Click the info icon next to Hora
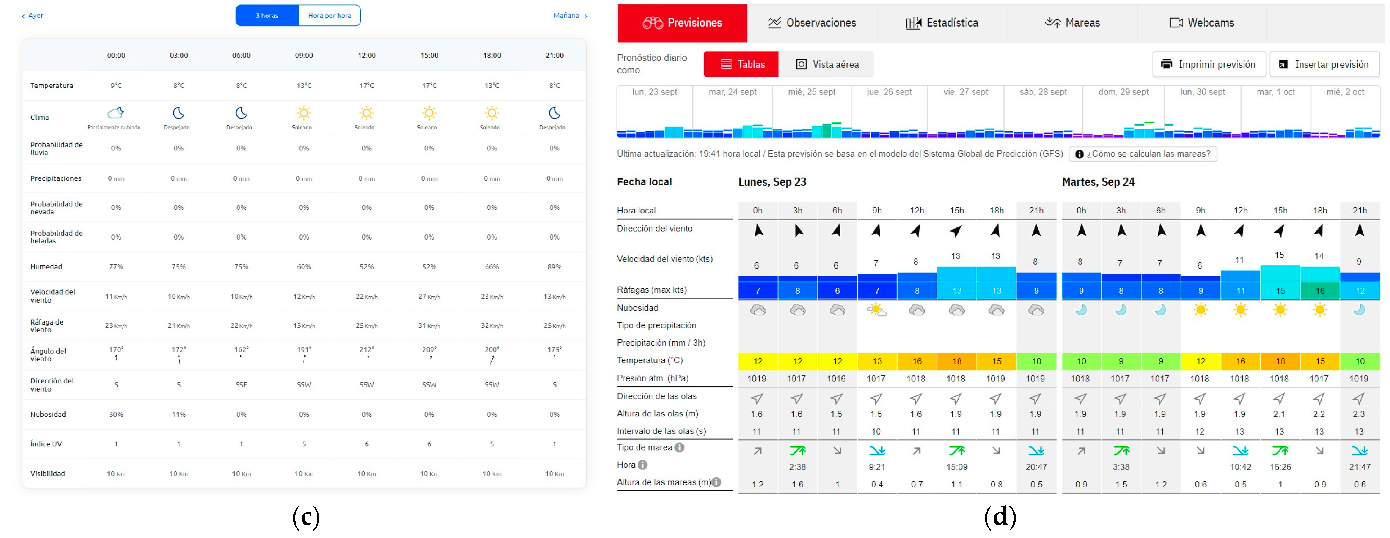This screenshot has height=538, width=1390. [x=642, y=465]
